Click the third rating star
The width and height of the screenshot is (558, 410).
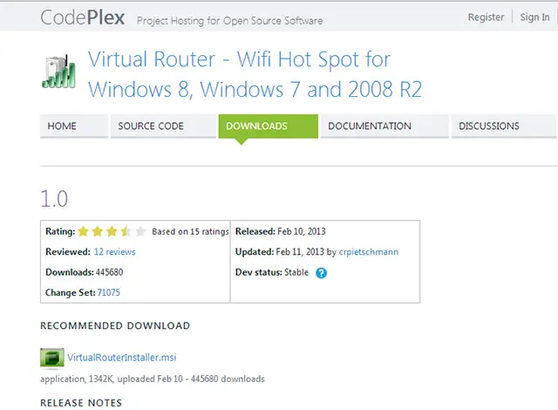coord(112,232)
